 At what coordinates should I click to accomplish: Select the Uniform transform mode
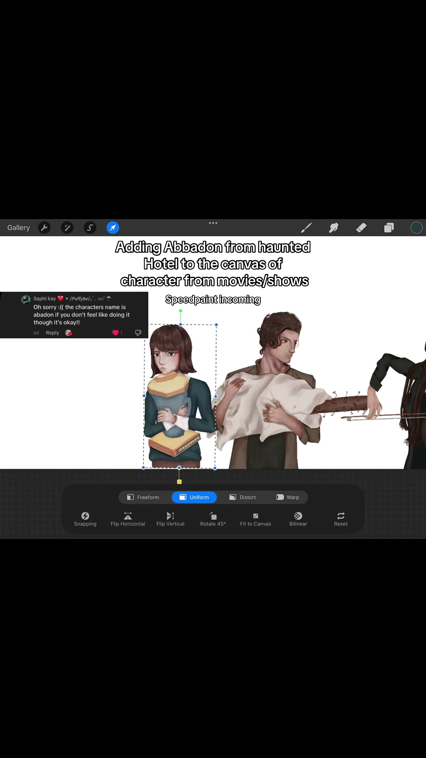click(x=194, y=497)
